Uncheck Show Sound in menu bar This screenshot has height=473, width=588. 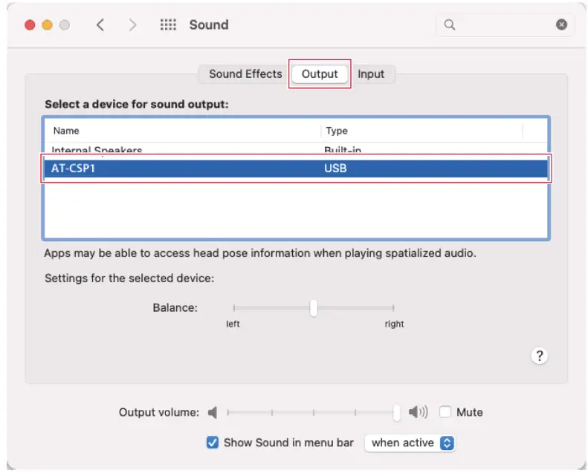(213, 443)
